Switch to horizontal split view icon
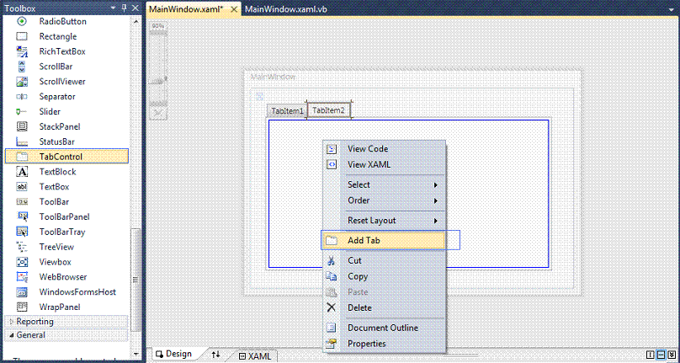This screenshot has width=680, height=363. [661, 355]
